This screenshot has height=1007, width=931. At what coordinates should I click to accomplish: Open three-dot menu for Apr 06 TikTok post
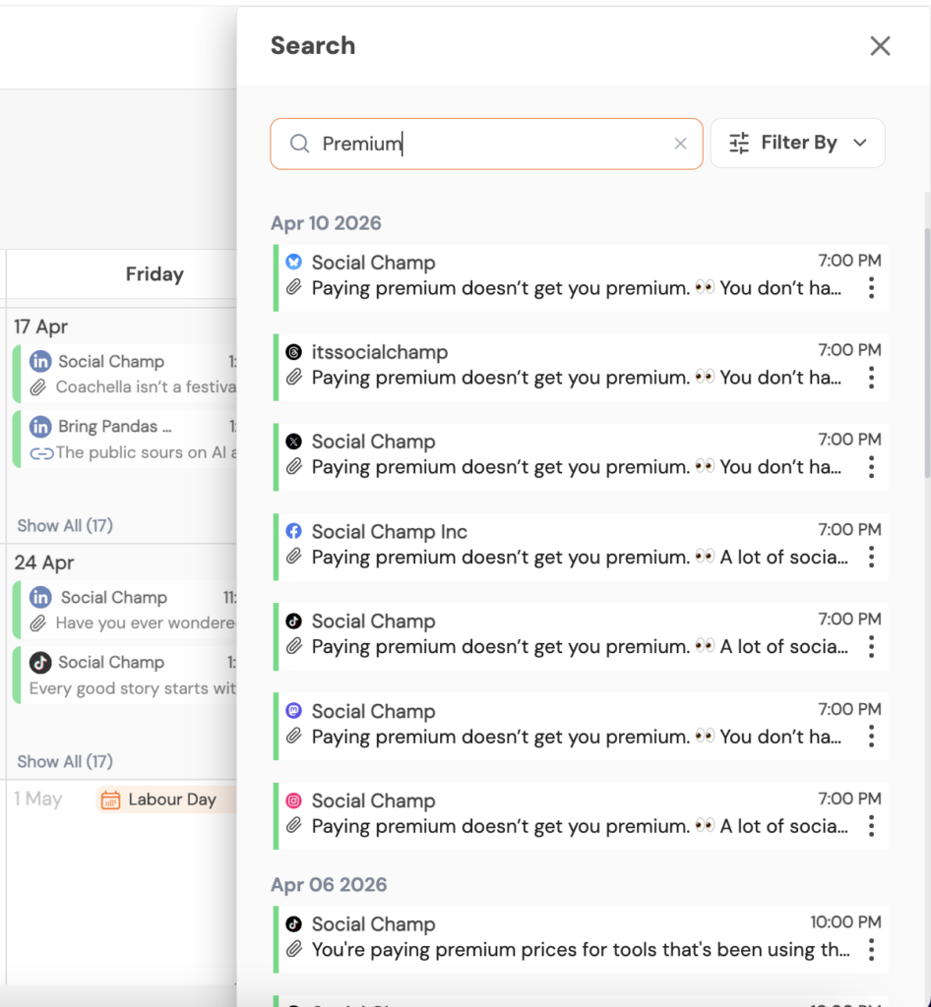871,949
